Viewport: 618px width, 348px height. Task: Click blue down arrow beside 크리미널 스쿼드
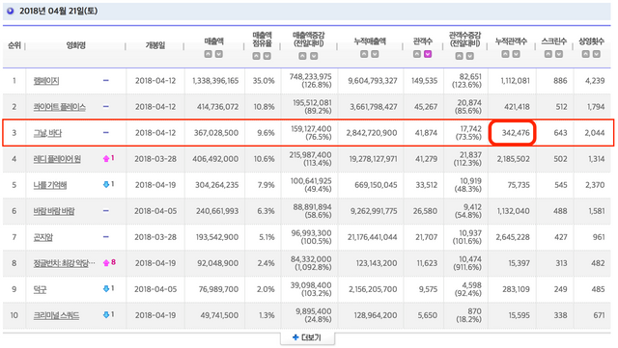tap(106, 314)
